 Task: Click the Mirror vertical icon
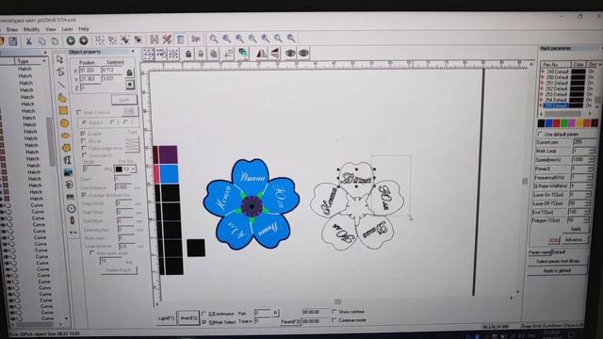[x=274, y=54]
